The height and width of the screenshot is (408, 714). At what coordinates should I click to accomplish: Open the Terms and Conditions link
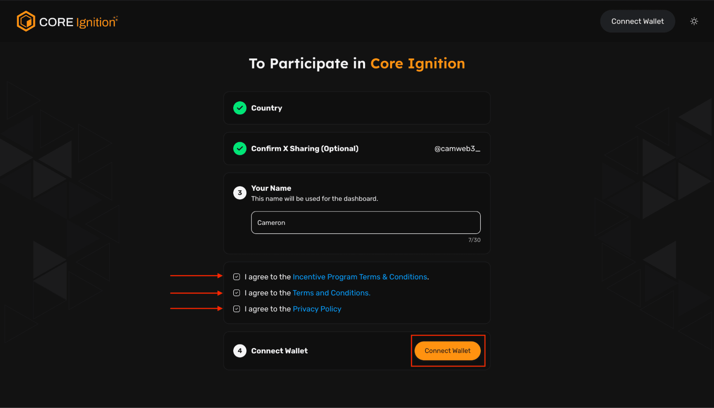point(331,292)
